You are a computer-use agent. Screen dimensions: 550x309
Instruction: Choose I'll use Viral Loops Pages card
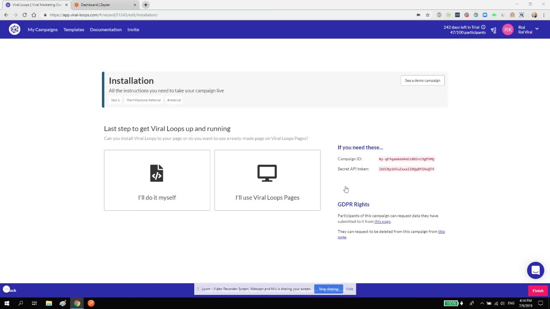tap(267, 180)
